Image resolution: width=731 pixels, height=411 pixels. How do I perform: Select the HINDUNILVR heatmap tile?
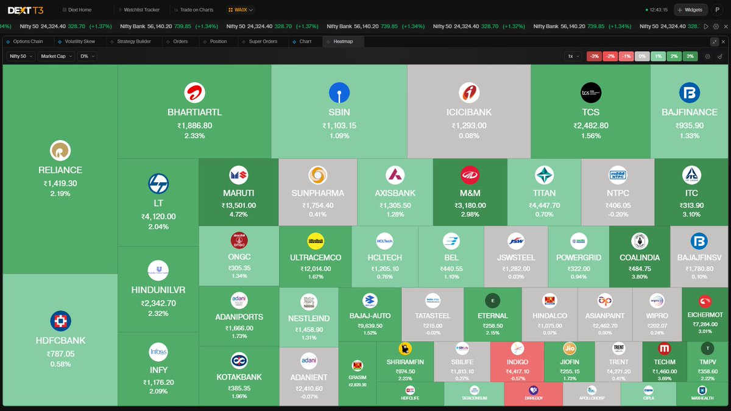coord(158,289)
